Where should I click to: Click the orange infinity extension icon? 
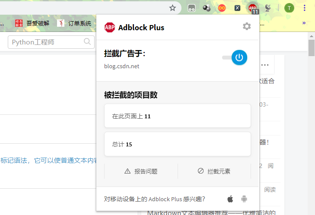click(222, 8)
